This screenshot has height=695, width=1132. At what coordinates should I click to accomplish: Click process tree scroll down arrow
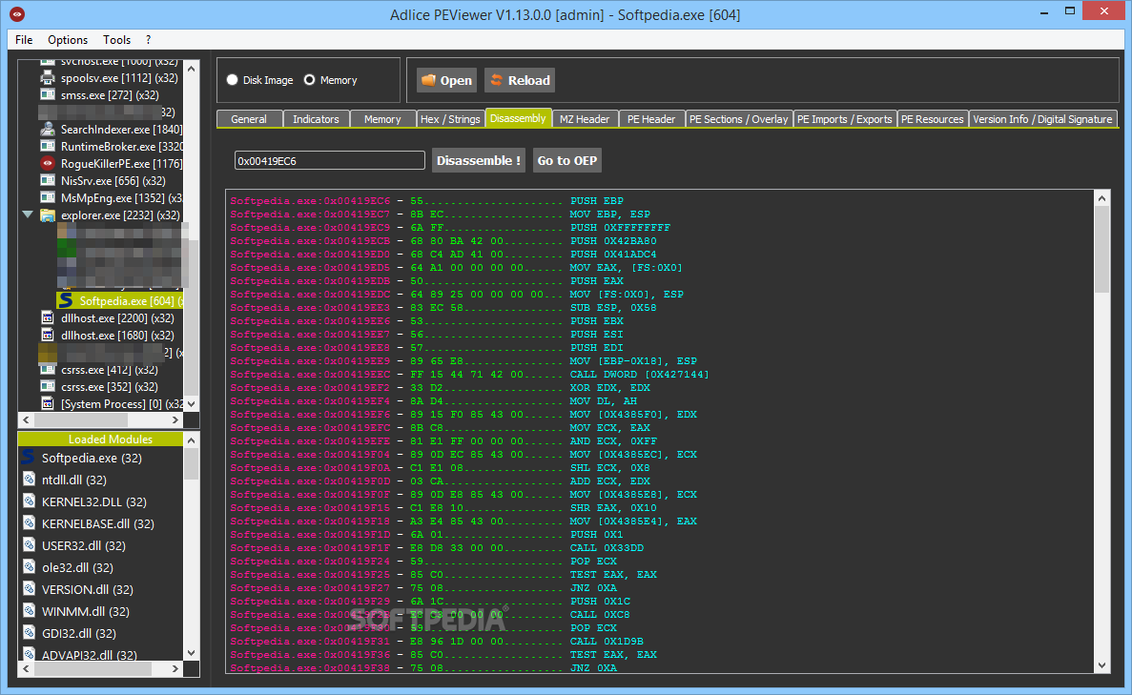click(x=192, y=404)
